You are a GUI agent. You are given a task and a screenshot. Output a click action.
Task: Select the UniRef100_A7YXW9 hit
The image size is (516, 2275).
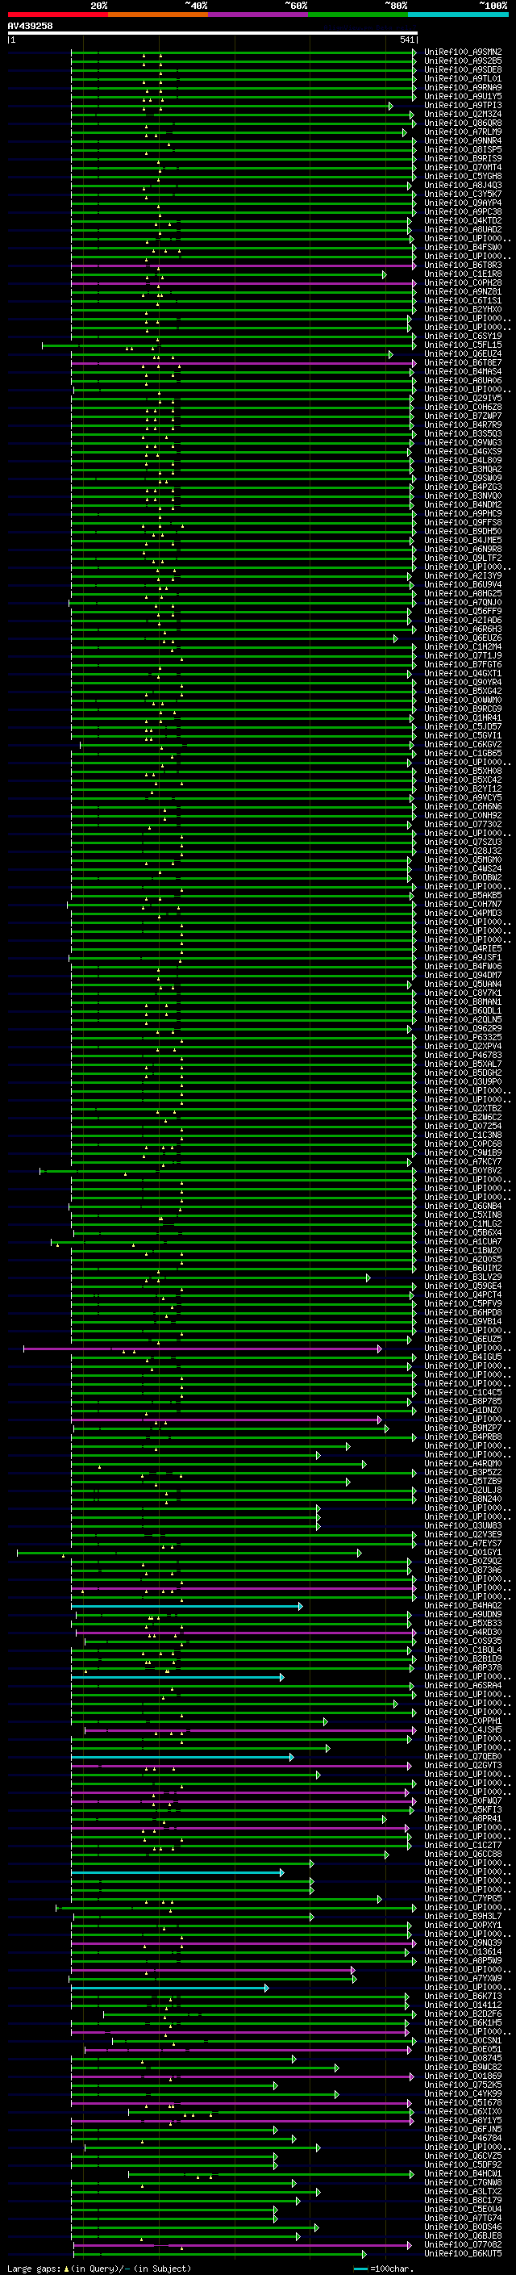463,1978
